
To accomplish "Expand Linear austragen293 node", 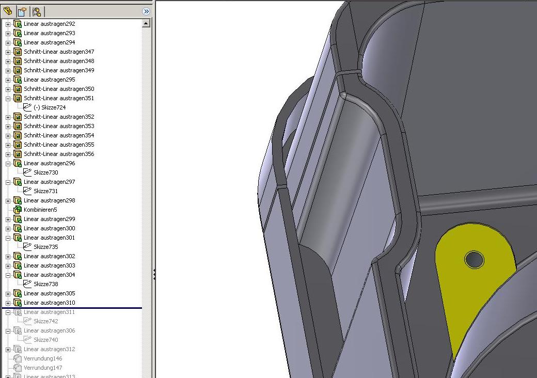I will 8,33.
